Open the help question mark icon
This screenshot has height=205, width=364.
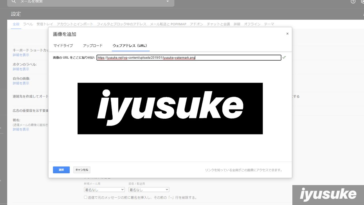[353, 1]
